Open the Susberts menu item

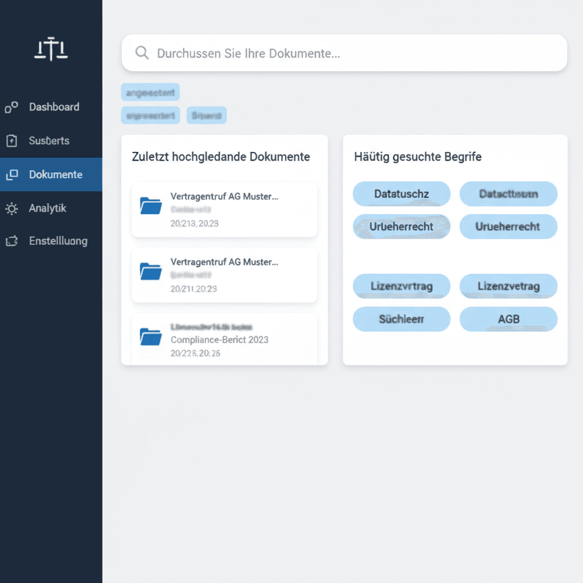tap(51, 141)
